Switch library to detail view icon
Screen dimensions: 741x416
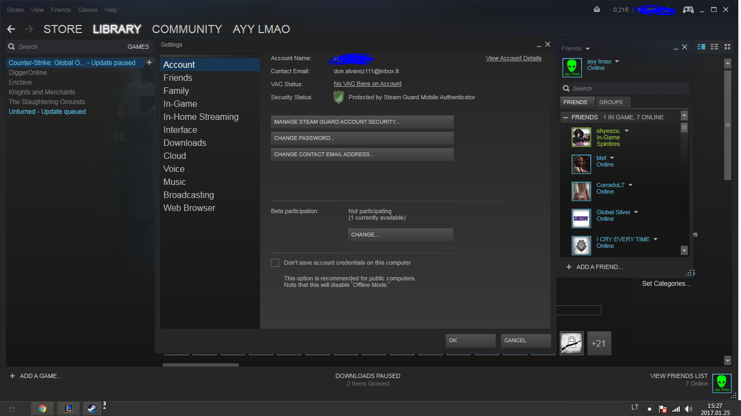(x=701, y=47)
